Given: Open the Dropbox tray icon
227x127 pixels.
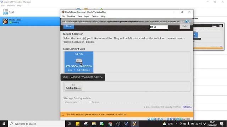Looking at the screenshot, I should (205, 124).
